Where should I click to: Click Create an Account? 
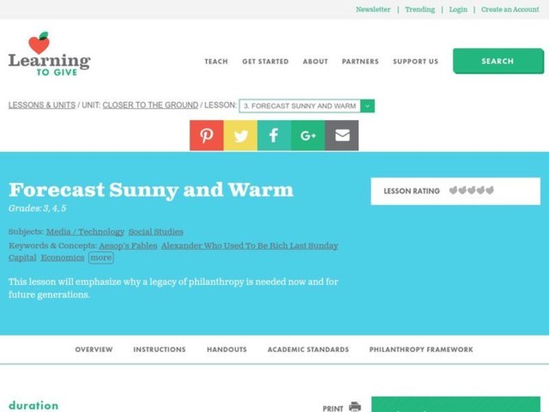tap(511, 10)
